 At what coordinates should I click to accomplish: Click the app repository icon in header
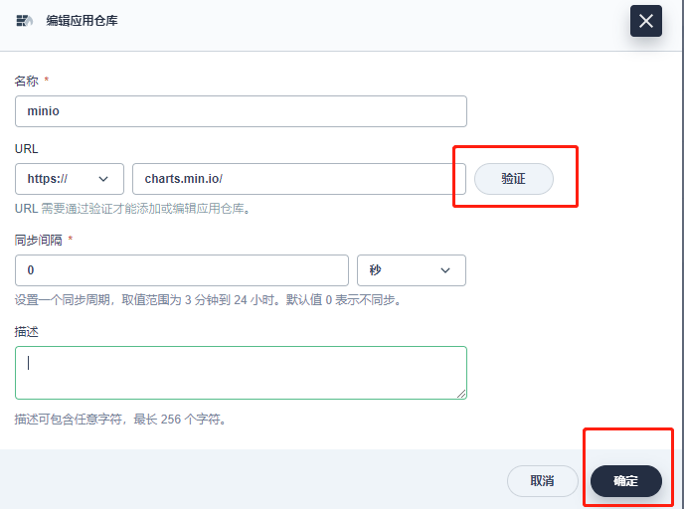tap(24, 21)
